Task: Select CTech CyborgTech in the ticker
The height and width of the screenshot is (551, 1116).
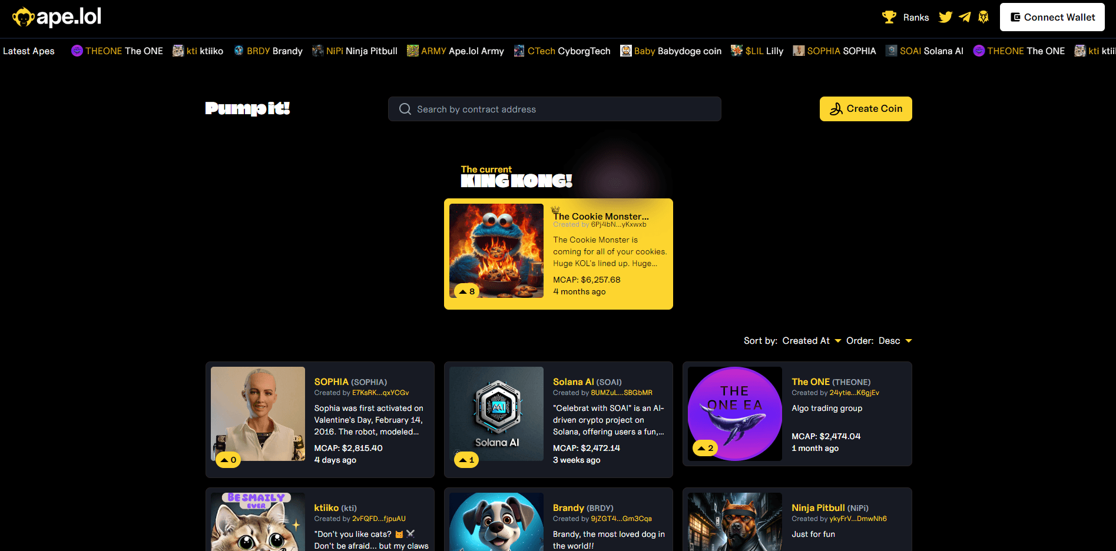Action: [562, 51]
